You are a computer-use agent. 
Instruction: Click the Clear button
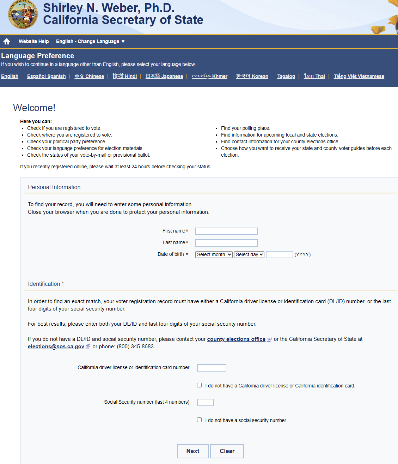pos(227,451)
